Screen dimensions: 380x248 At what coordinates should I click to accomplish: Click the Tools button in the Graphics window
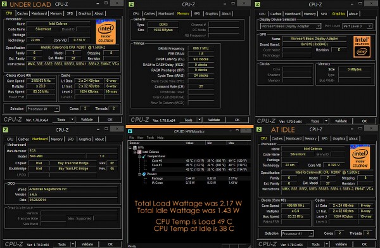(x=315, y=121)
